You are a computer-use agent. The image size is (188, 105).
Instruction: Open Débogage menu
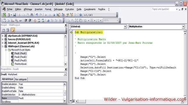tap(58, 9)
